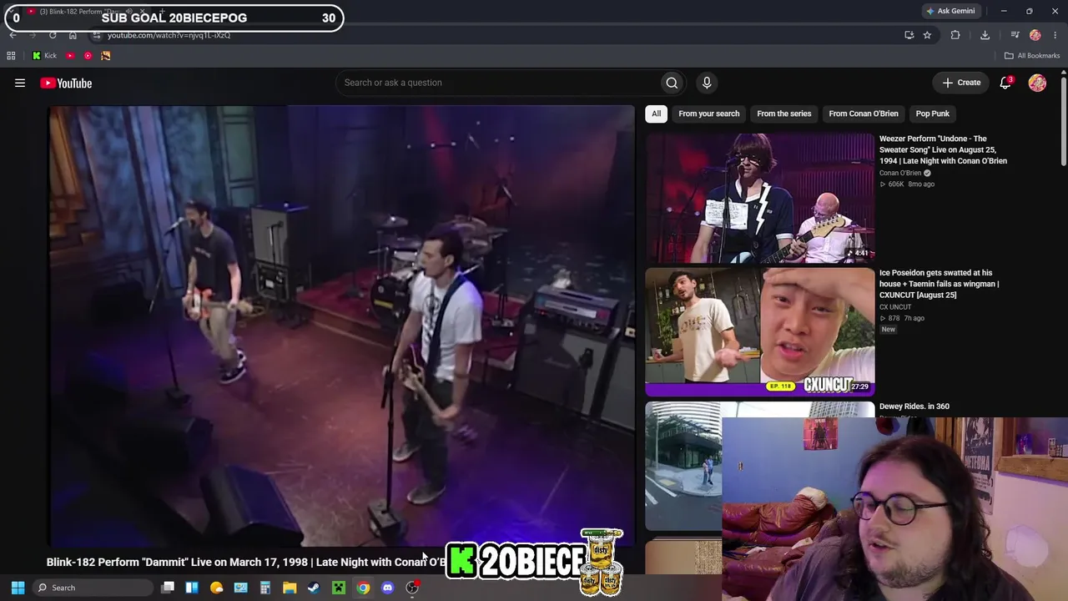This screenshot has width=1068, height=601.
Task: Launch Minecraft from the taskbar
Action: 339,588
